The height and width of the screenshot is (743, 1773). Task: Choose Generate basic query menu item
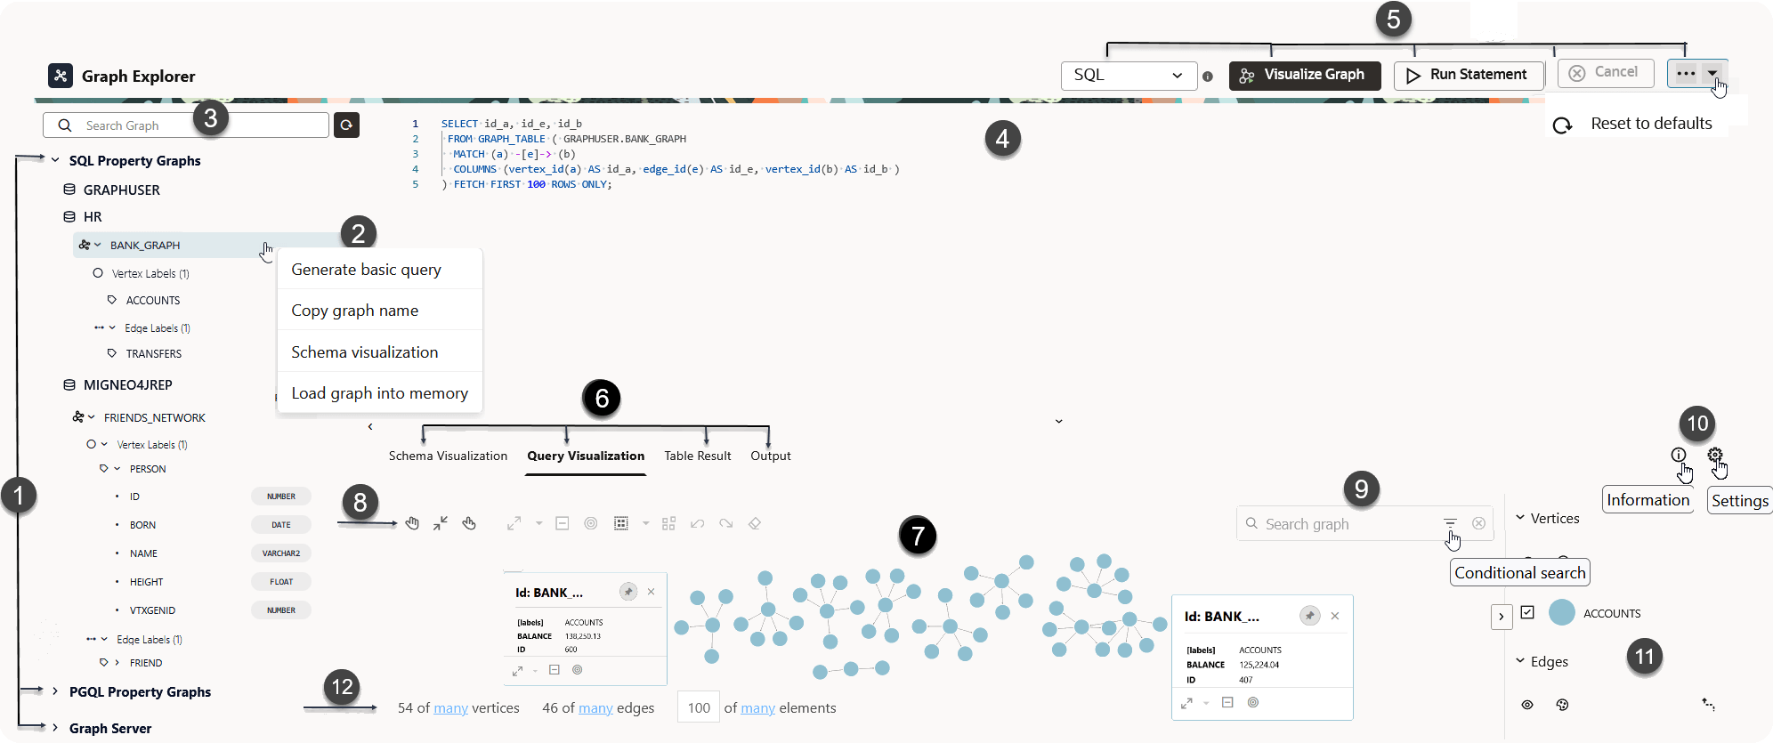(380, 270)
